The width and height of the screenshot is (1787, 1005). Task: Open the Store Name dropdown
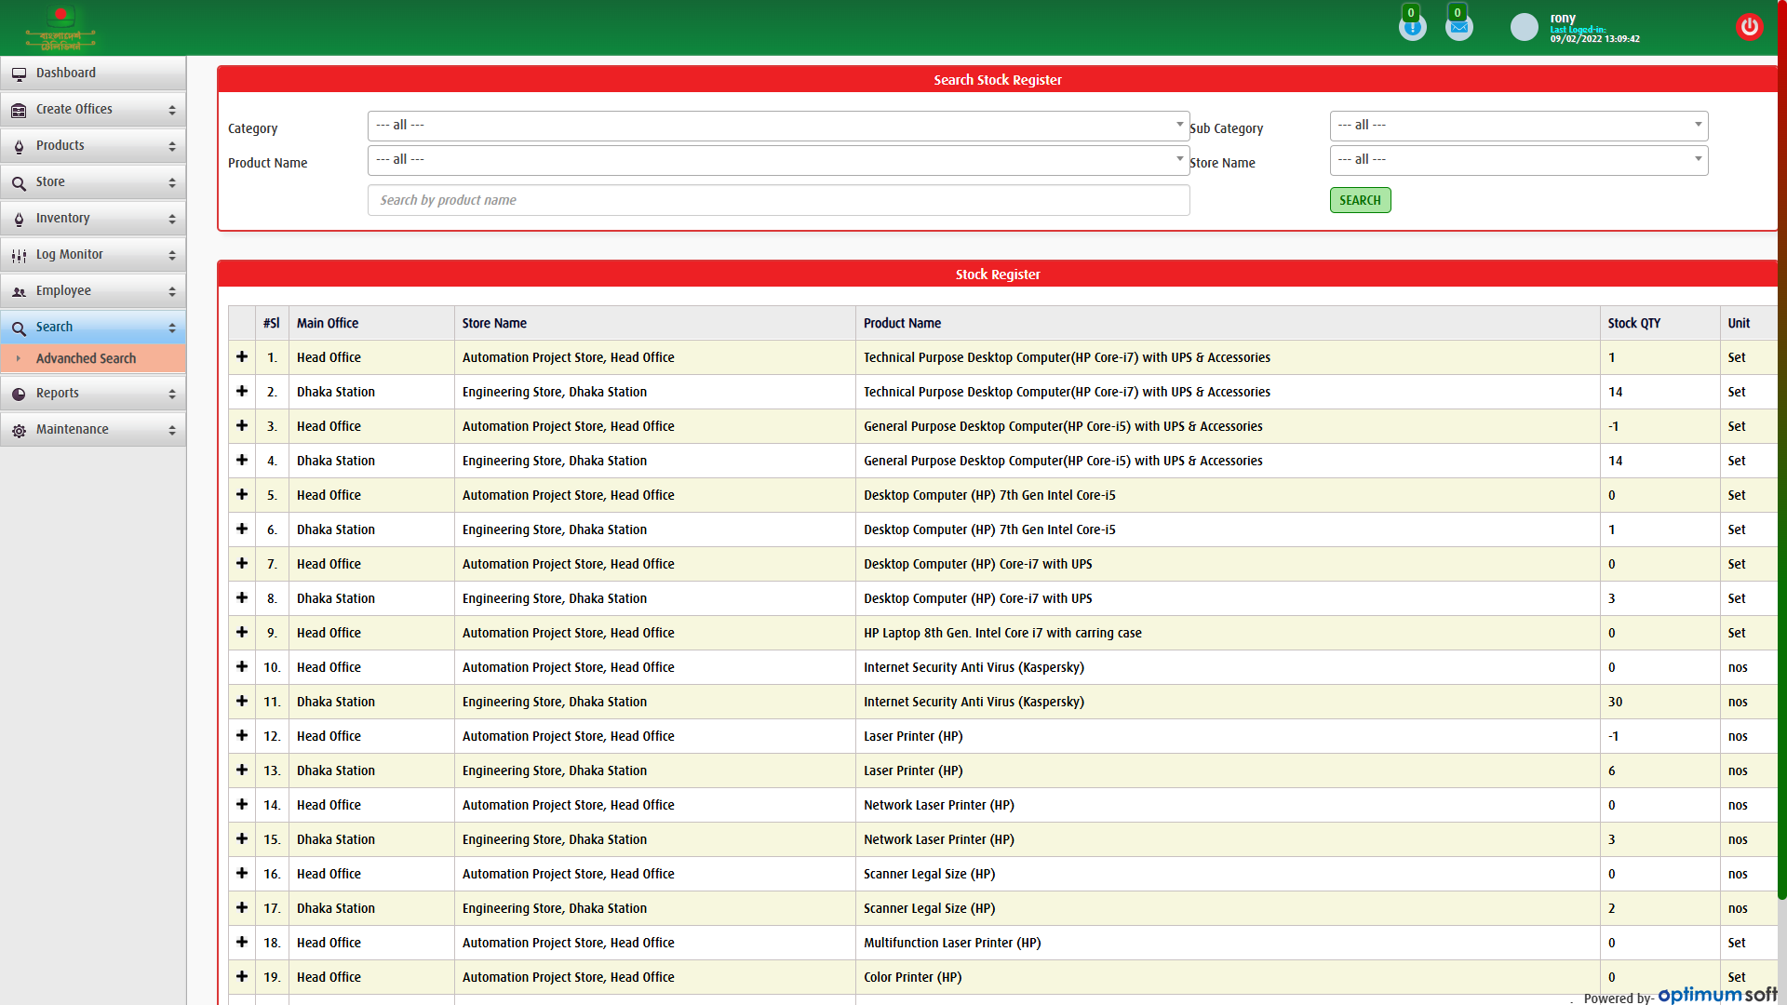1519,160
